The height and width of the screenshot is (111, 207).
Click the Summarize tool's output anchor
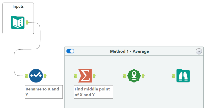[x=94, y=76]
